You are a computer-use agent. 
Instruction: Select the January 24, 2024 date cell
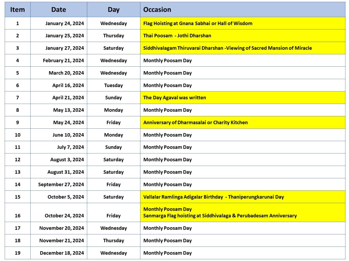(64, 23)
